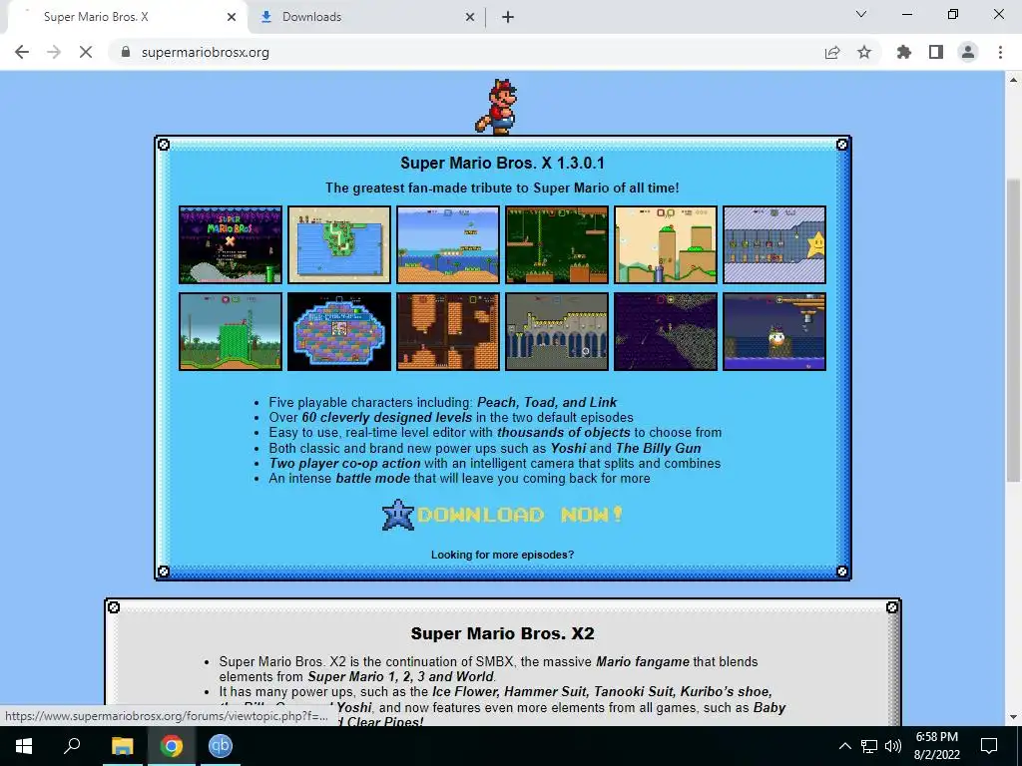Switch to the Downloads tab
This screenshot has height=766, width=1022.
click(x=365, y=17)
